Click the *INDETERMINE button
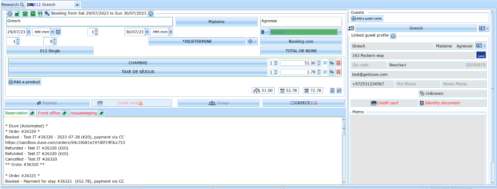Screen dimensions: 497x189 click(197, 41)
